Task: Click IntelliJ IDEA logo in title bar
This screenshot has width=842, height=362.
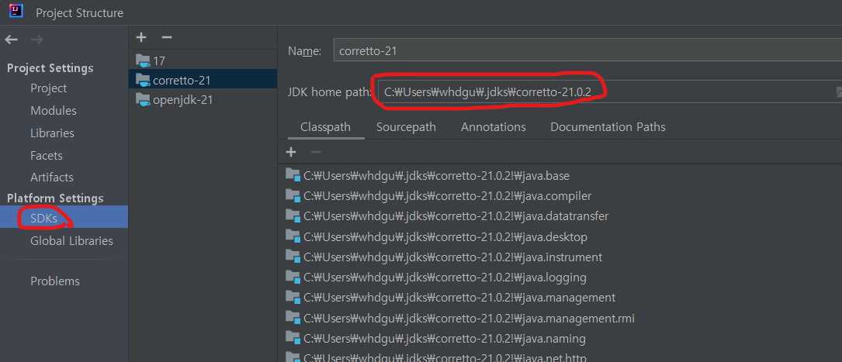Action: [x=16, y=10]
